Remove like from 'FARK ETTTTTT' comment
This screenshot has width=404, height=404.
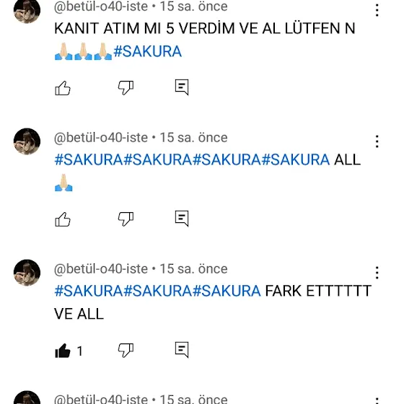(63, 351)
